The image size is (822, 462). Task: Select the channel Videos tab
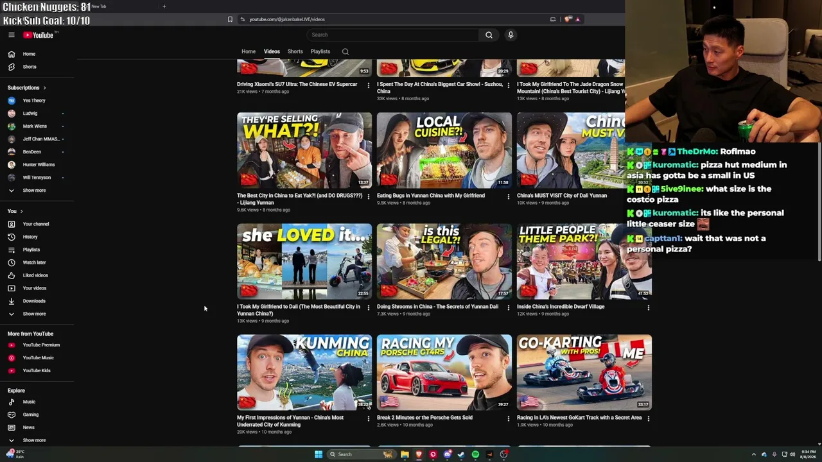click(x=272, y=52)
